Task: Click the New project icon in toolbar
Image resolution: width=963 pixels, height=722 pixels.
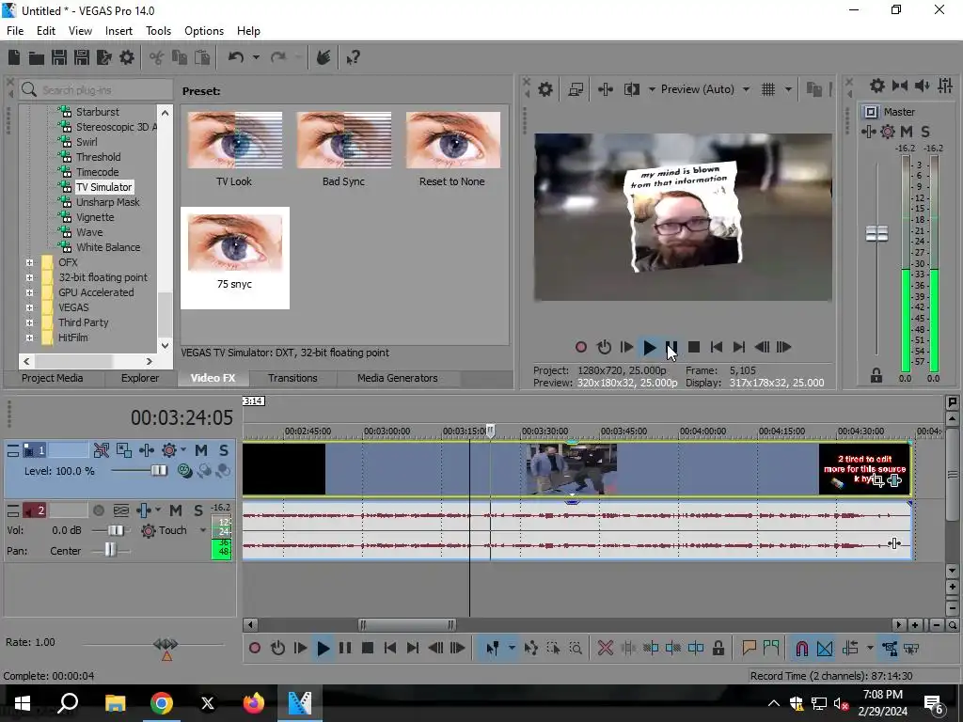Action: click(14, 57)
